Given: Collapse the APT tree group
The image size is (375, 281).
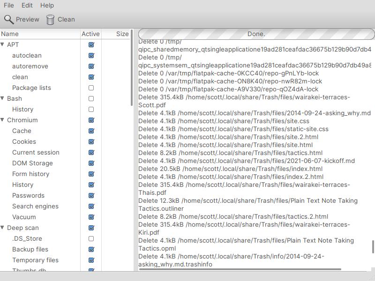Looking at the screenshot, I should 2,45.
